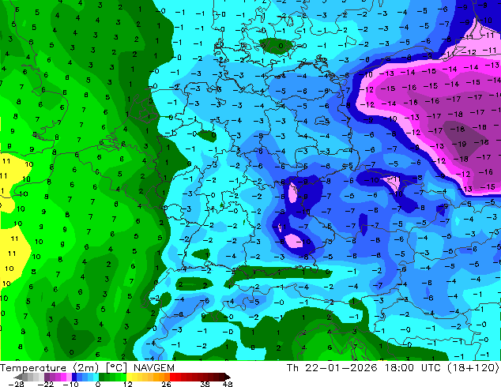Click the dark blue swatch in the legend
Image resolution: width=501 pixels, height=387 pixels.
tap(74, 377)
